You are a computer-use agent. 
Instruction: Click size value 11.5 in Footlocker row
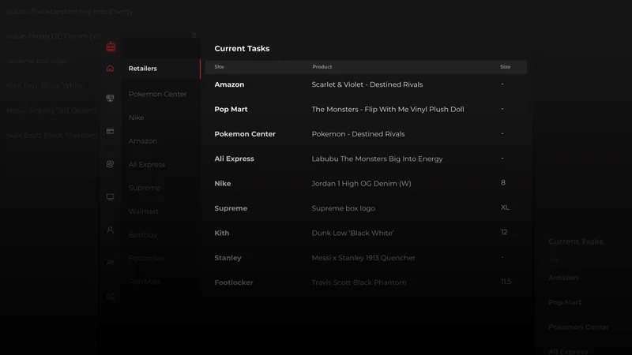[506, 282]
